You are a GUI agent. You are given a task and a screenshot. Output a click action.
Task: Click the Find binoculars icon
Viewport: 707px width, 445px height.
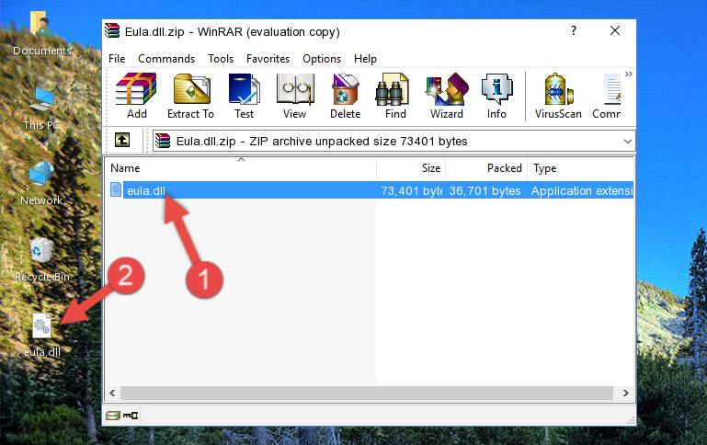coord(395,96)
